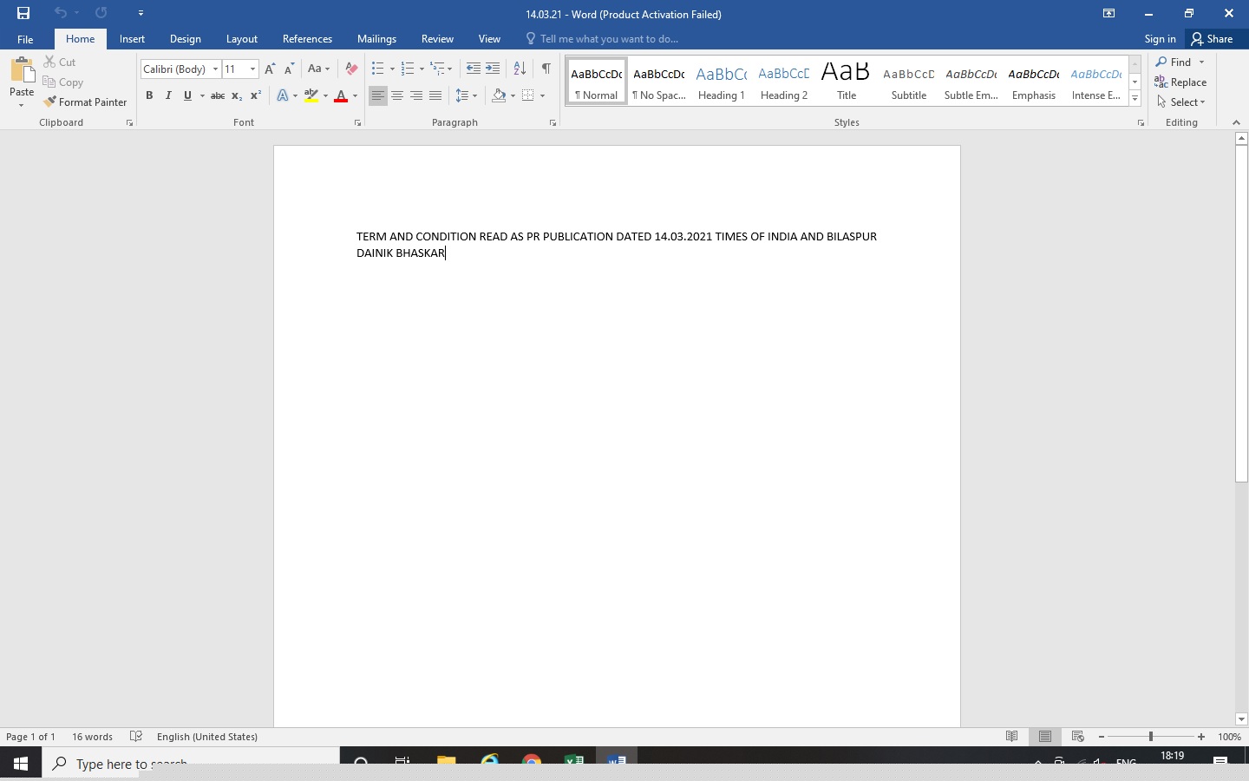Toggle Underline formatting
Screen dimensions: 1249x781
[187, 95]
